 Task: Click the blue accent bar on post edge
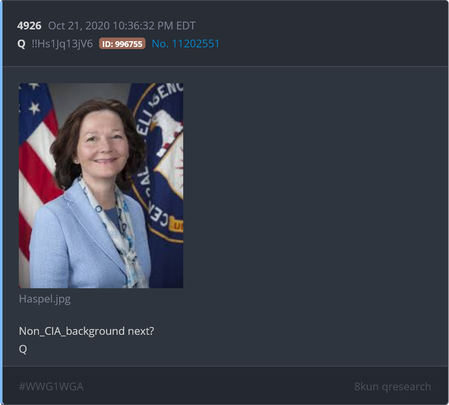click(x=1, y=202)
